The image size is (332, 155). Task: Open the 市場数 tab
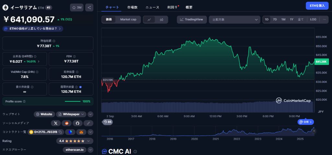132,7
